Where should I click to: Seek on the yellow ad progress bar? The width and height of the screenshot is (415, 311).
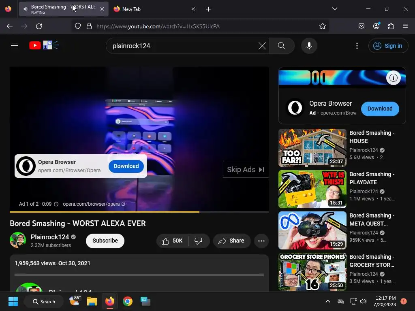pos(139,212)
